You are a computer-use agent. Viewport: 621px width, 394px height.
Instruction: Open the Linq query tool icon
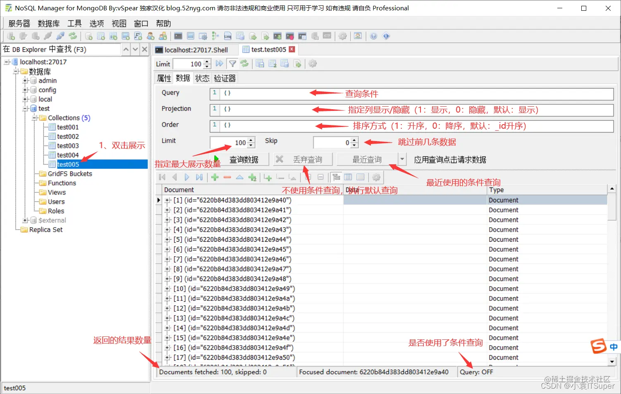coord(228,36)
